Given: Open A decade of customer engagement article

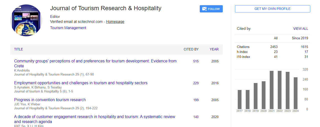Looking at the screenshot, I should [94, 119].
